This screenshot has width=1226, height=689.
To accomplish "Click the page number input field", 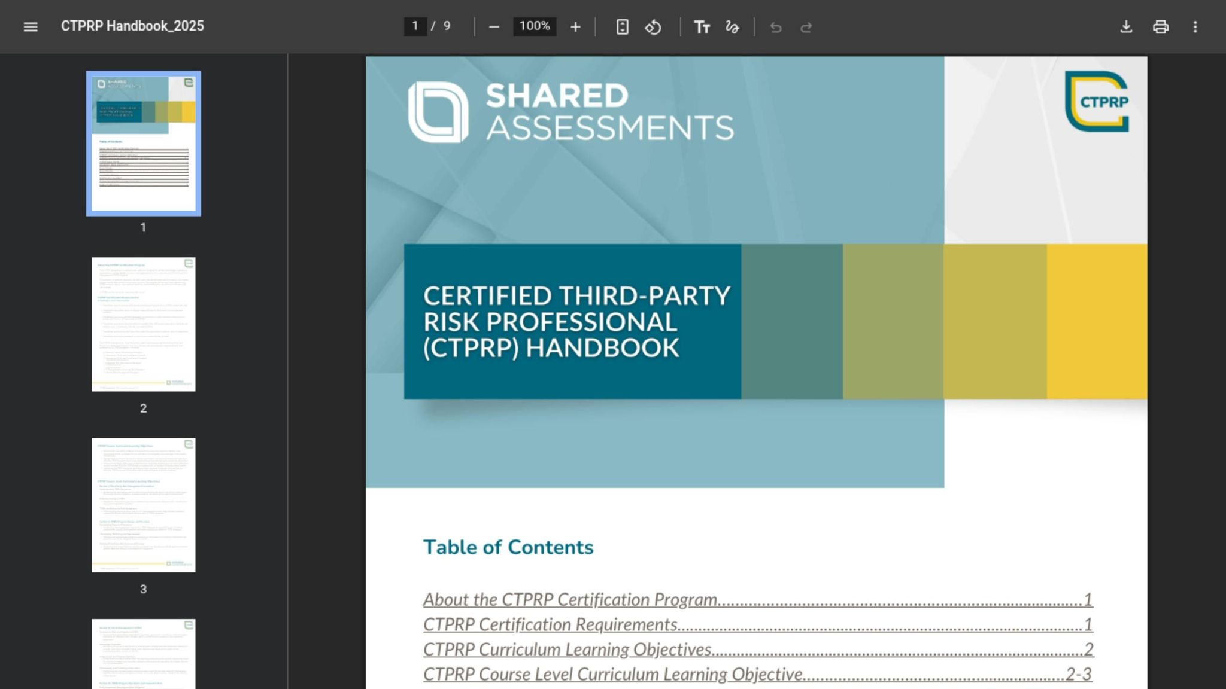I will tap(415, 26).
